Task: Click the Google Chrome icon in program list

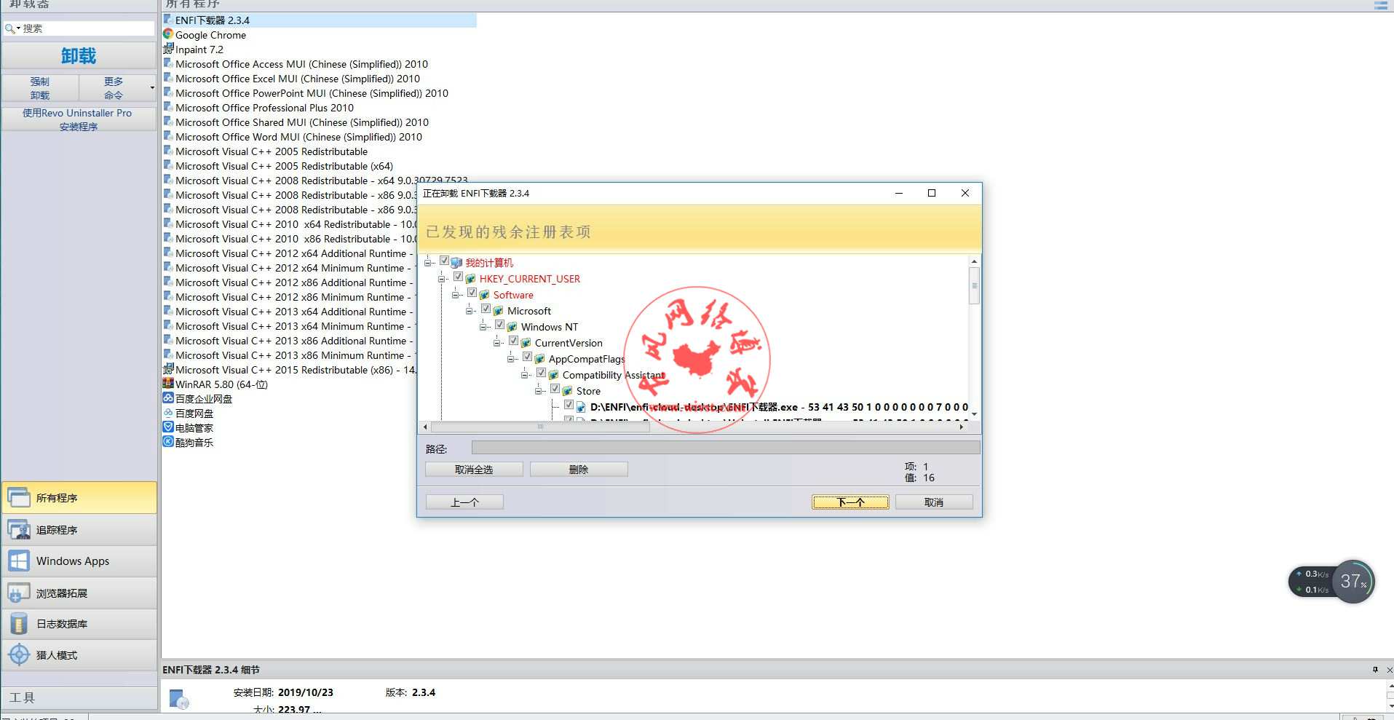Action: click(168, 34)
